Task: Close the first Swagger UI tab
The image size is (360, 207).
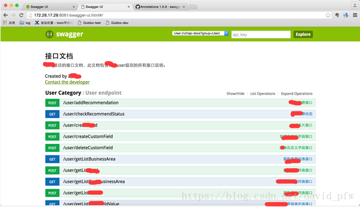Action: (74, 7)
